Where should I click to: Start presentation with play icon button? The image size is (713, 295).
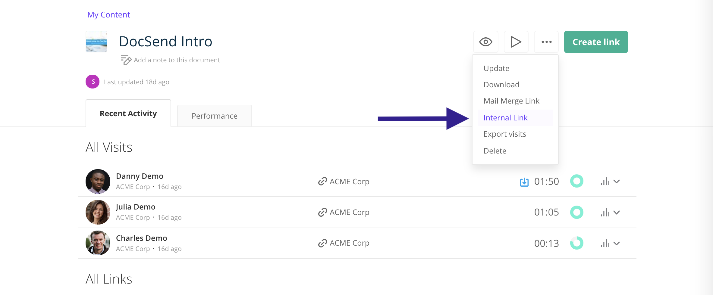(x=516, y=42)
